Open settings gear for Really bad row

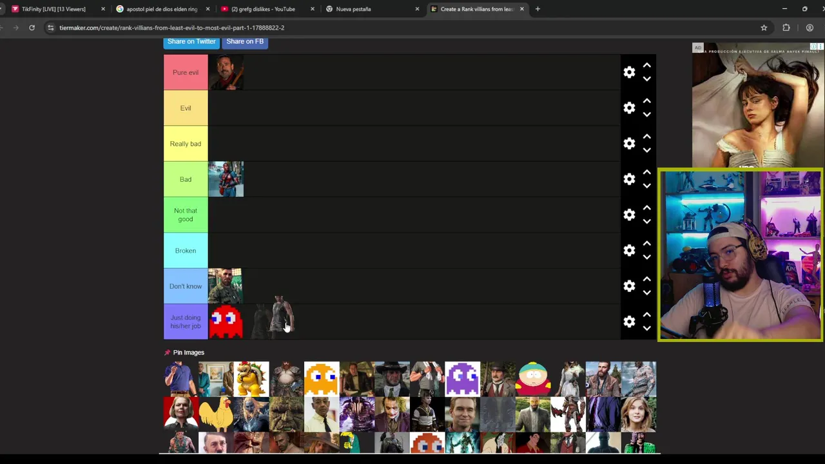[629, 144]
